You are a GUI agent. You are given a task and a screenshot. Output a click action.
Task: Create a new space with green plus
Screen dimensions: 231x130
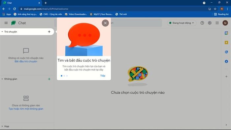click(x=49, y=79)
